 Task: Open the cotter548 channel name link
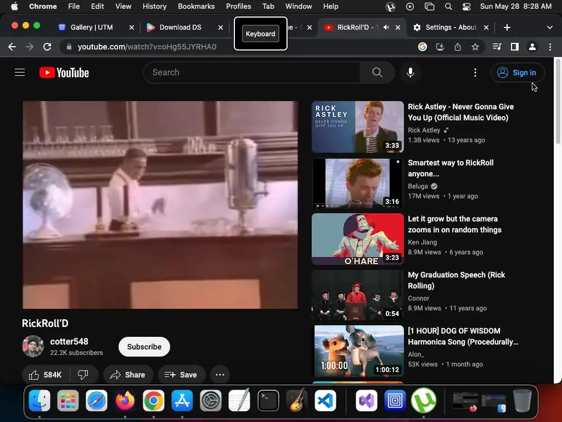[69, 341]
